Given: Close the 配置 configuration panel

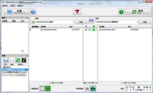Looking at the screenshot, I should click(27, 56).
